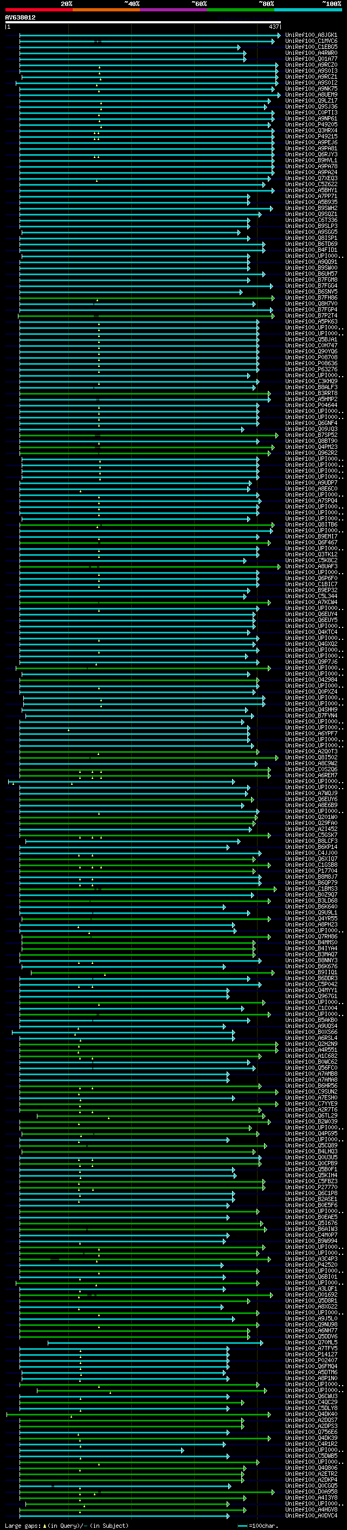Select the UniRef100_A8UEM9 label
The image size is (347, 1530).
(x=311, y=94)
